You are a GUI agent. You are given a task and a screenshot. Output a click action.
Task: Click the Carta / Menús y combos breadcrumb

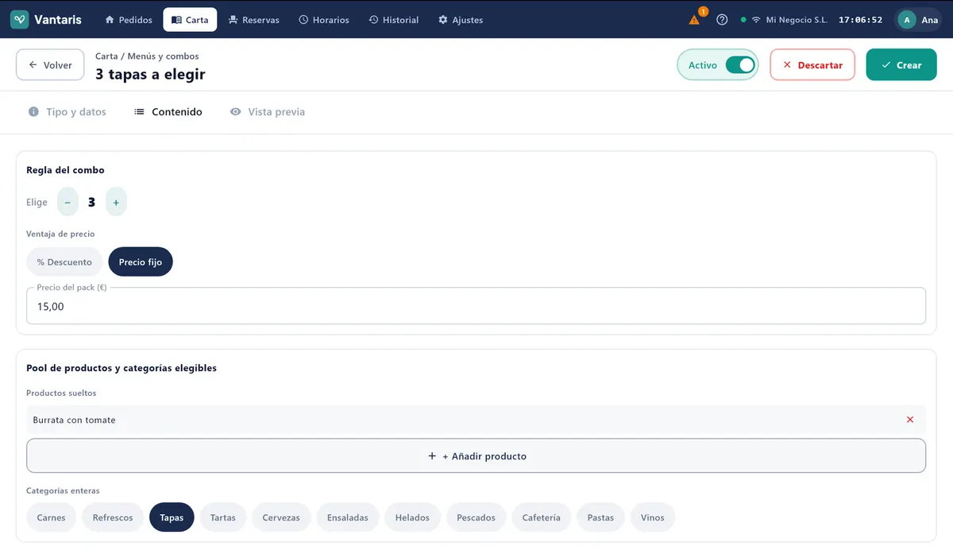147,56
